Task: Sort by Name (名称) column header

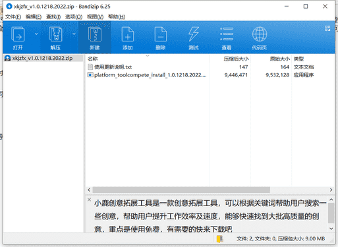Action: [92, 59]
